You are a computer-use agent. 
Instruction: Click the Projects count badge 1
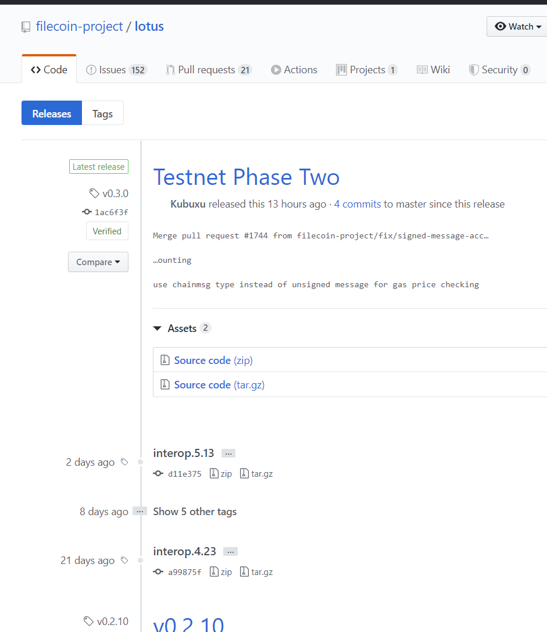coord(392,70)
